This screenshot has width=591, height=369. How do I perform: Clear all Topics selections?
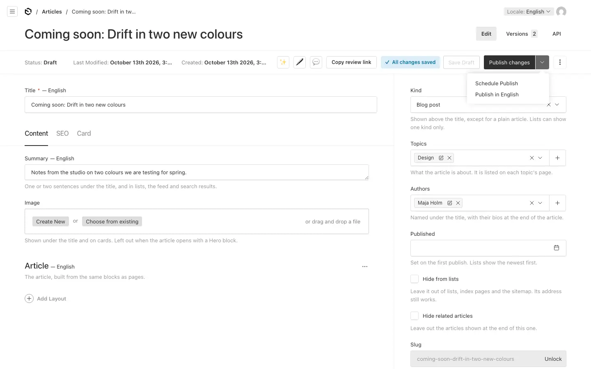click(x=532, y=158)
